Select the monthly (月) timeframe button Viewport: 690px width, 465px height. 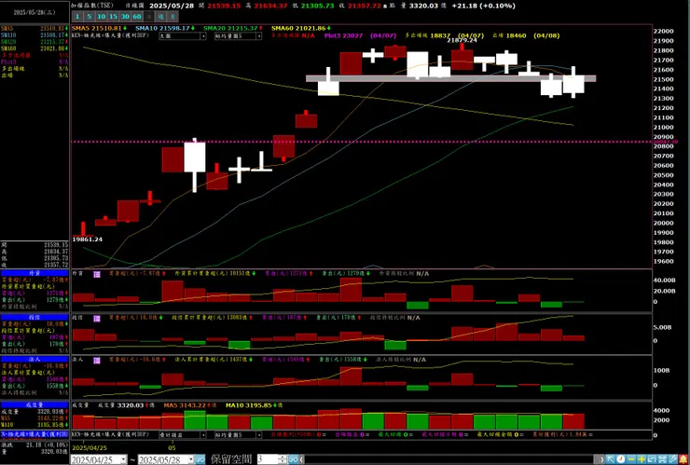click(172, 17)
